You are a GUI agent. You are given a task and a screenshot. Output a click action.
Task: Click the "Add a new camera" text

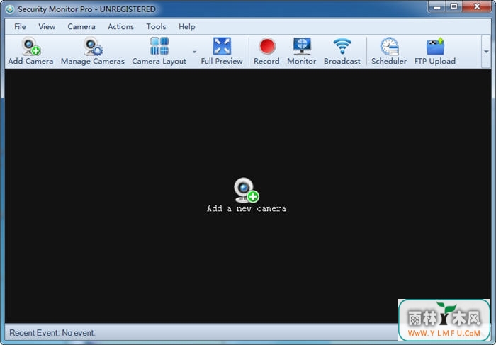point(247,209)
